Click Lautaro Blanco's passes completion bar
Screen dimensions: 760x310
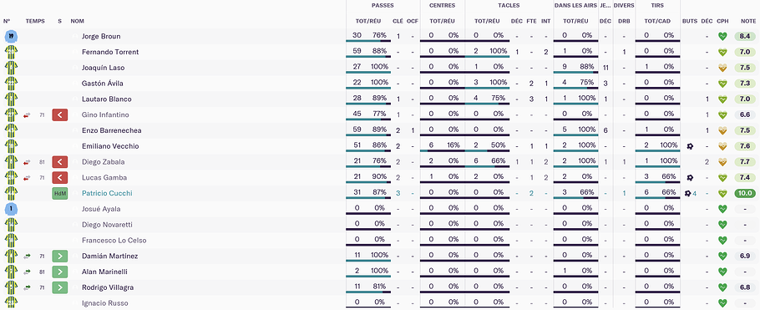point(367,104)
